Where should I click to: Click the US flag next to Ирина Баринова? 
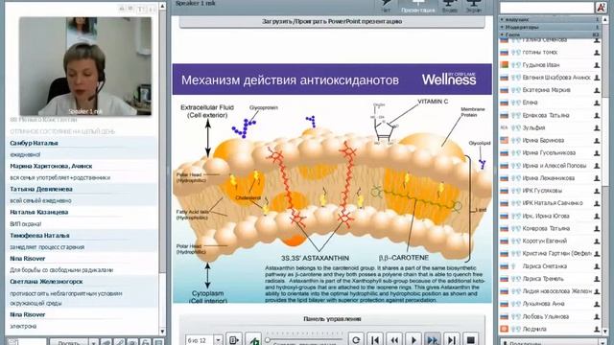(505, 141)
